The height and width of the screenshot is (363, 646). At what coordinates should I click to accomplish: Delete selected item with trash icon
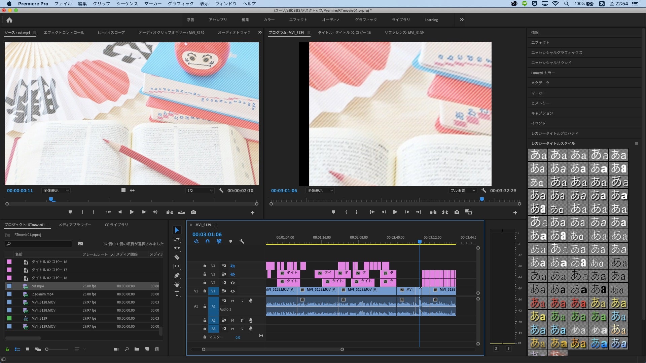(157, 349)
